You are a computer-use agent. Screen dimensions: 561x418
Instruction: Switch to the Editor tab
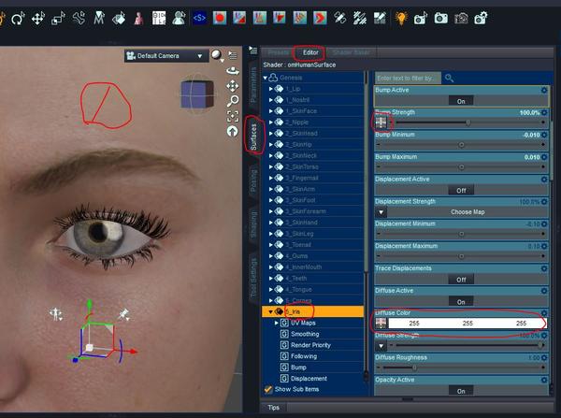(x=310, y=52)
